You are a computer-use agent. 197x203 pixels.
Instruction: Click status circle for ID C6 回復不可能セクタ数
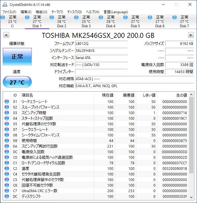click(x=7, y=185)
